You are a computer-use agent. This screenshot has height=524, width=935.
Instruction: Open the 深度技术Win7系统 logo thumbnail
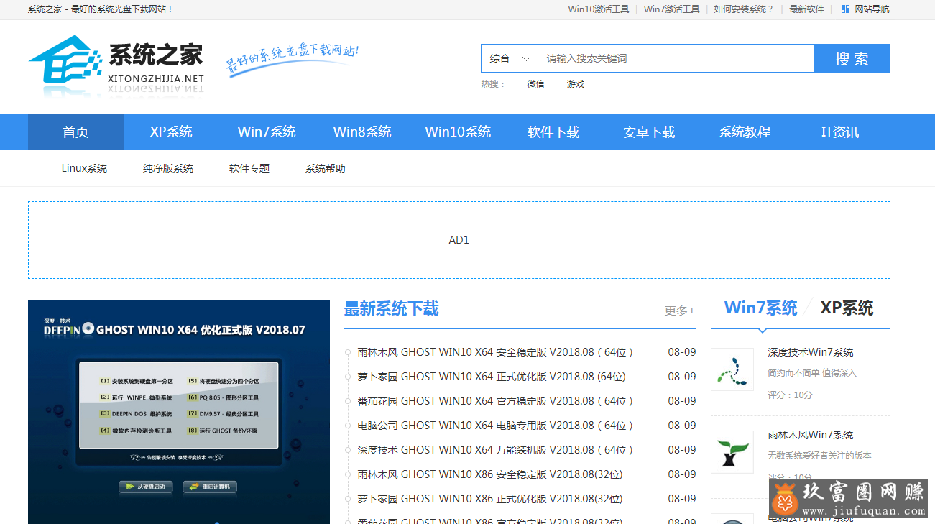tap(732, 369)
